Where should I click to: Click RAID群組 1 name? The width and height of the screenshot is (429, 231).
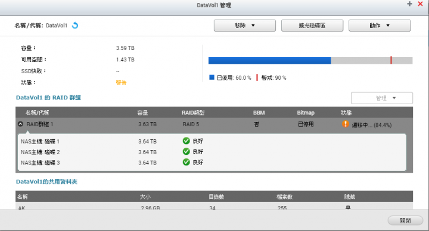click(40, 124)
